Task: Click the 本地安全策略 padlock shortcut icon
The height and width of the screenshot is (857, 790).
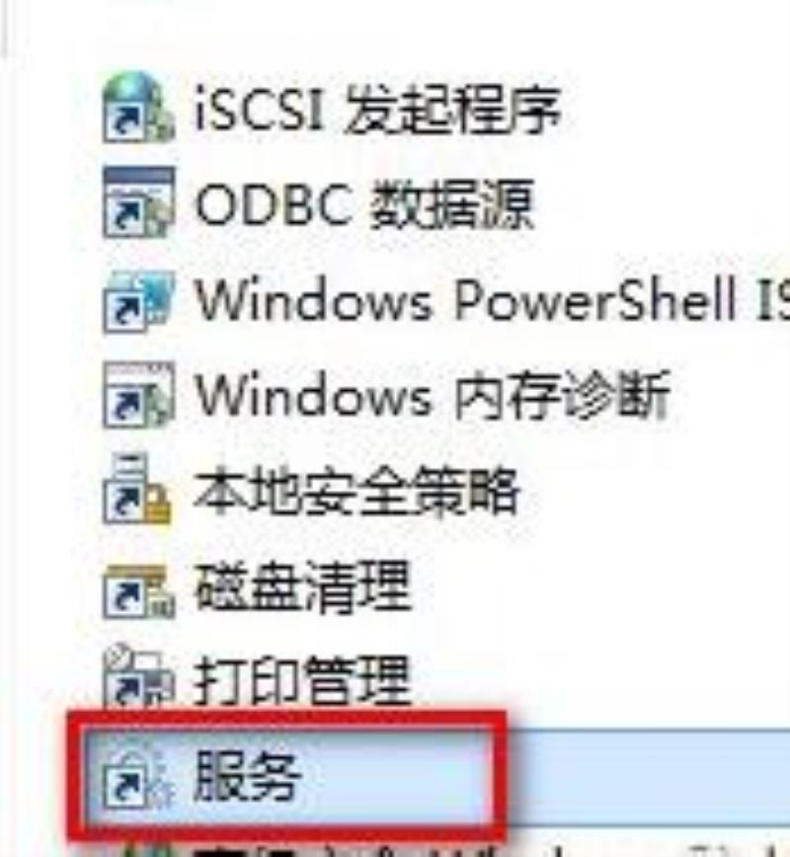Action: [x=136, y=489]
